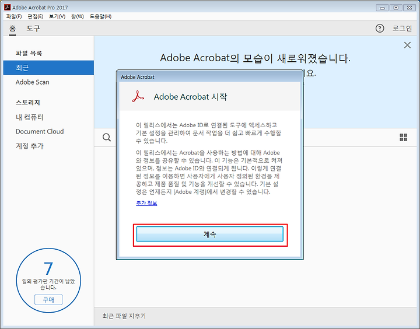Click the Adobe Acrobat 시작 heading
The image size is (420, 329).
point(190,97)
